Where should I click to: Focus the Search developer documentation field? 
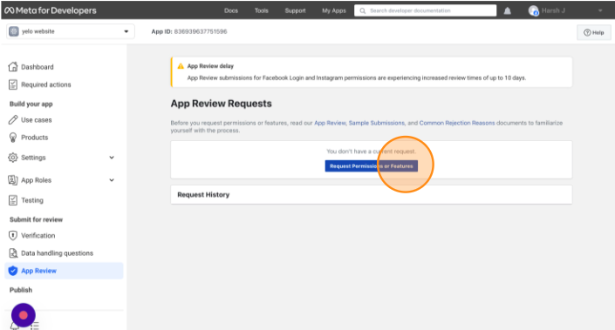(425, 10)
